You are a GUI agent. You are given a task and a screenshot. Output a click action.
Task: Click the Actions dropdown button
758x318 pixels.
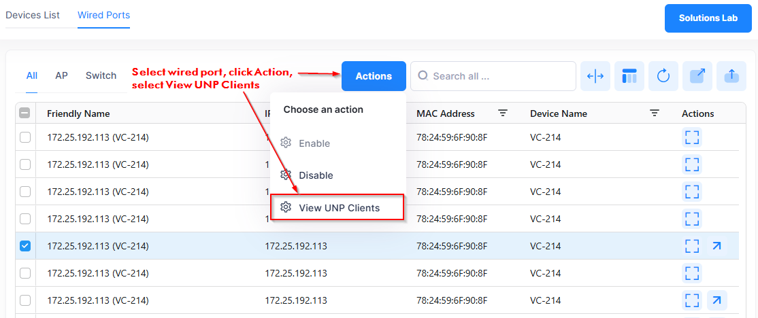(x=374, y=76)
